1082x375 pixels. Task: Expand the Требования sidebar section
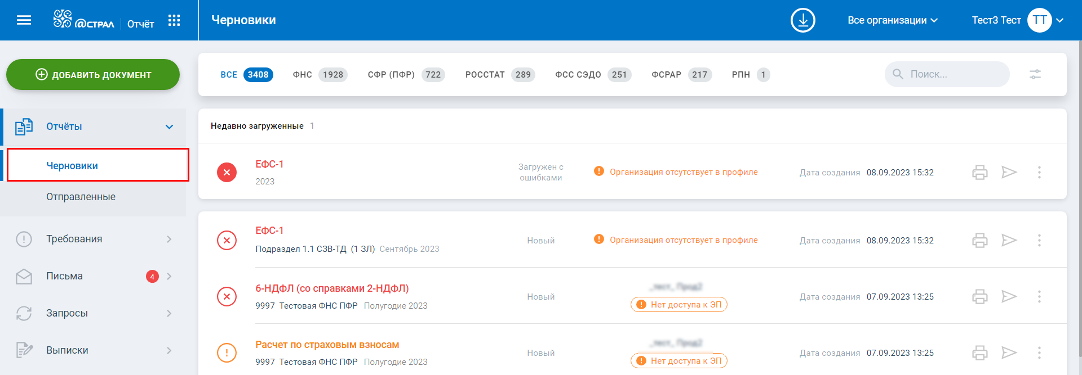(169, 239)
